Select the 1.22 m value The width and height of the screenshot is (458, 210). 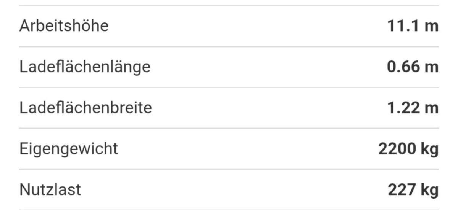[x=413, y=108]
